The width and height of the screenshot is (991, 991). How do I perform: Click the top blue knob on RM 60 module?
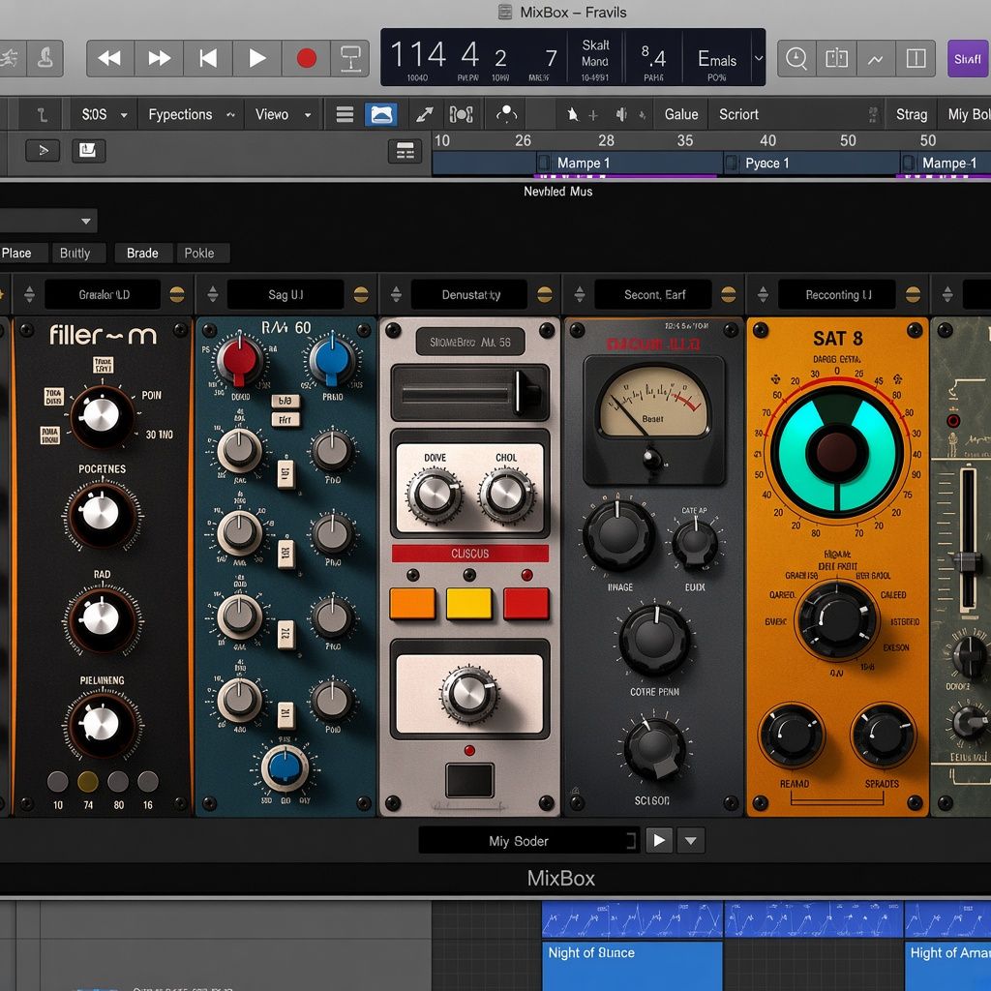tap(332, 362)
